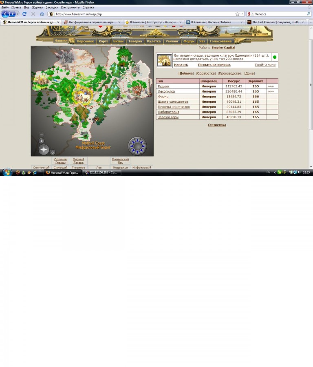The width and height of the screenshot is (313, 367).
Task: Open the browser home page icon
Action: point(42,14)
